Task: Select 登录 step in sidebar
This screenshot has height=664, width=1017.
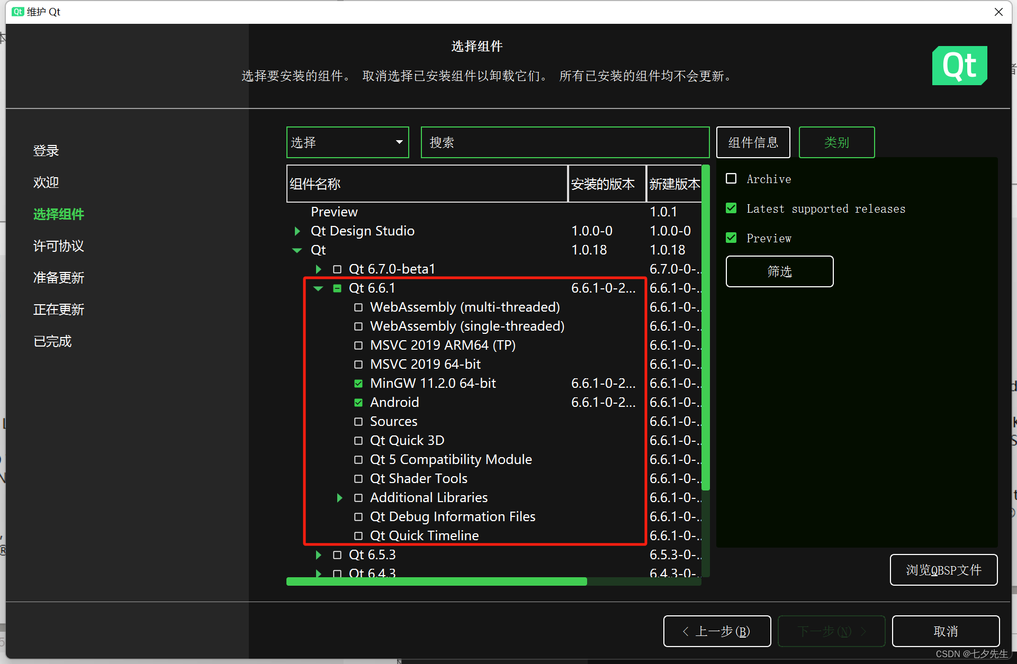Action: [x=46, y=151]
